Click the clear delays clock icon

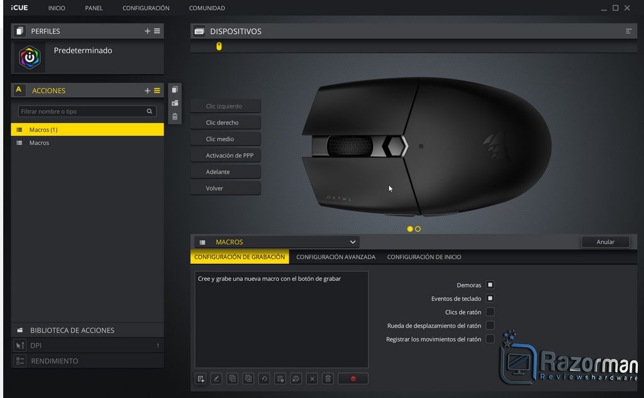tap(296, 378)
